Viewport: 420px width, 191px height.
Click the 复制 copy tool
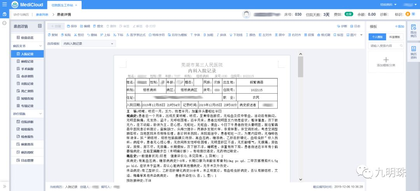pyautogui.click(x=52, y=35)
